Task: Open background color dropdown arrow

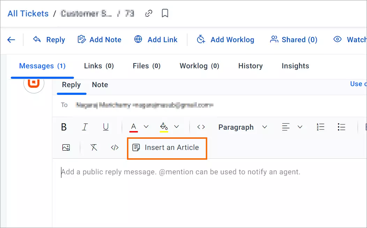Action: click(177, 127)
